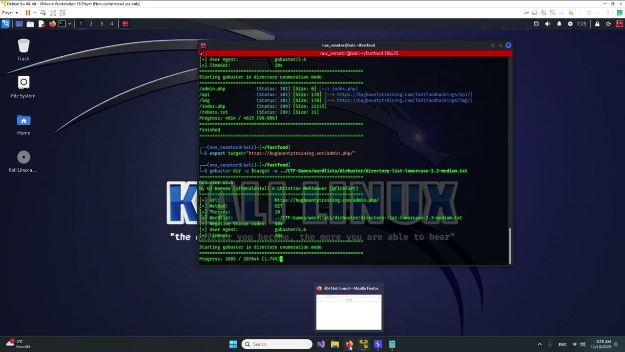Click the gobuster dir command line
The image size is (625, 352).
pos(338,171)
